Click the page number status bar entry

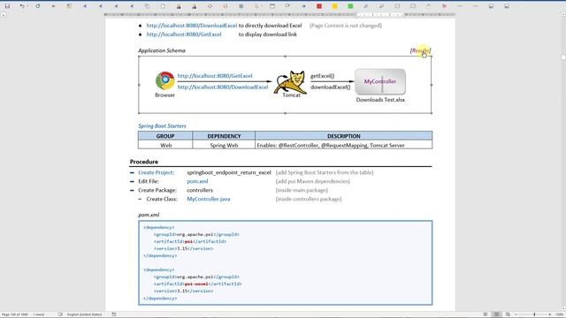point(15,314)
